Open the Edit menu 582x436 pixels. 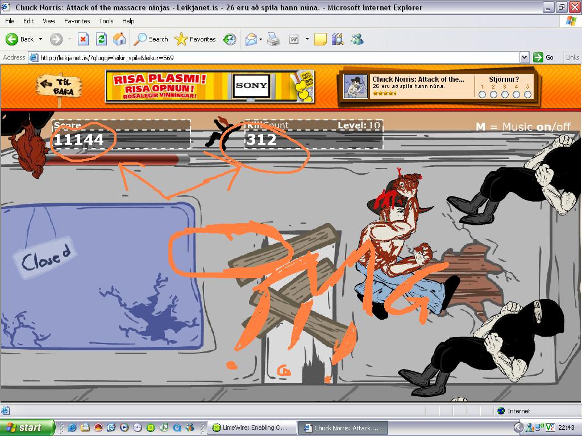(28, 21)
